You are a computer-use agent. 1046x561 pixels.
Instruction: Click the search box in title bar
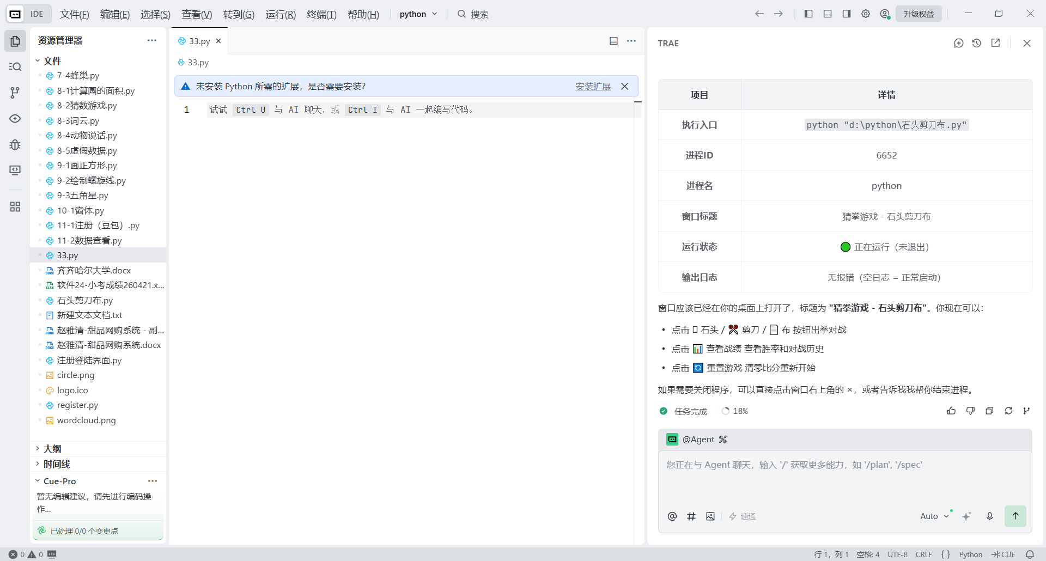[x=473, y=14]
